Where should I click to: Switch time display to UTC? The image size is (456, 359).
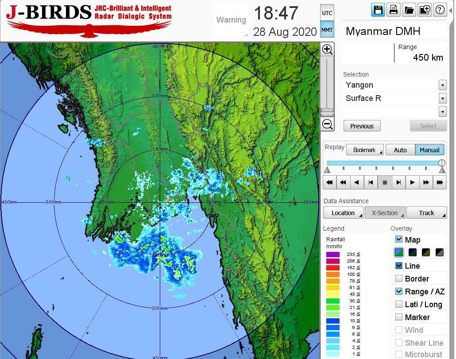coord(327,13)
